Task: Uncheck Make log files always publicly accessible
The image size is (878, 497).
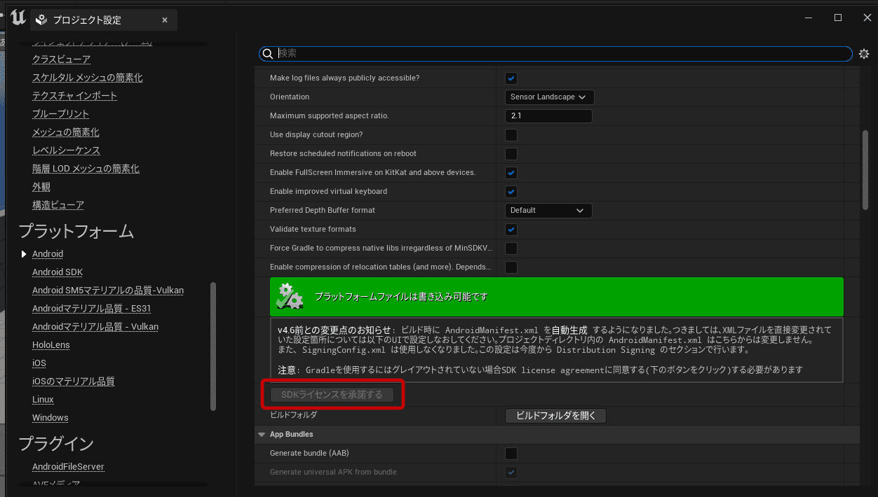Action: [511, 78]
